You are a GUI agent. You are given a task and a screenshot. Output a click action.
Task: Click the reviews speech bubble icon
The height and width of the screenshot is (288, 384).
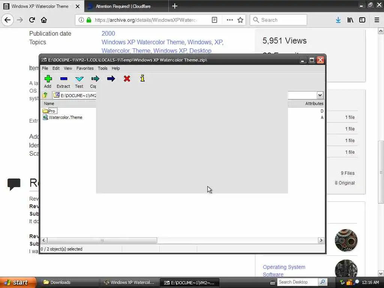pyautogui.click(x=14, y=184)
